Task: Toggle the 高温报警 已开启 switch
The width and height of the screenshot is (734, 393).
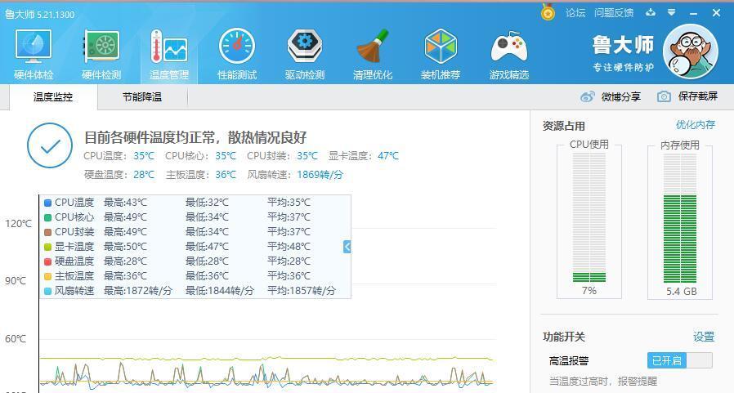Action: point(680,360)
